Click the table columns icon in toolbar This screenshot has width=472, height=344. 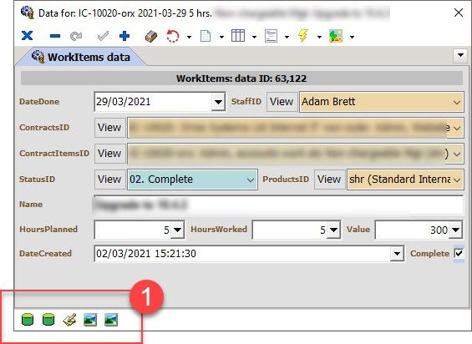tap(238, 36)
